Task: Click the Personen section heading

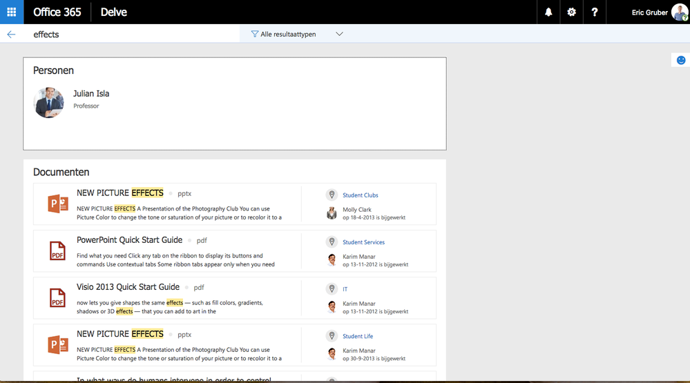Action: click(53, 70)
